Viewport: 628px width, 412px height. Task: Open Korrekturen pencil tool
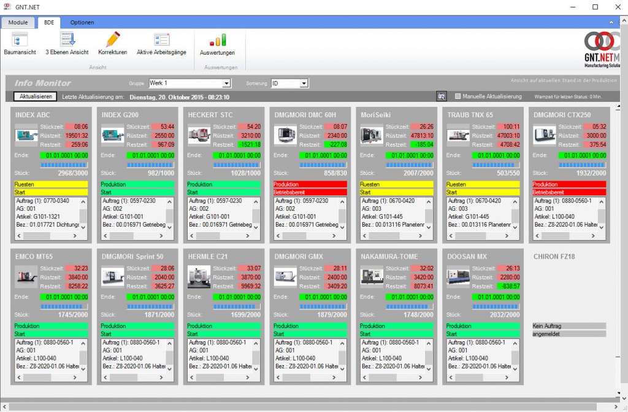[x=113, y=44]
